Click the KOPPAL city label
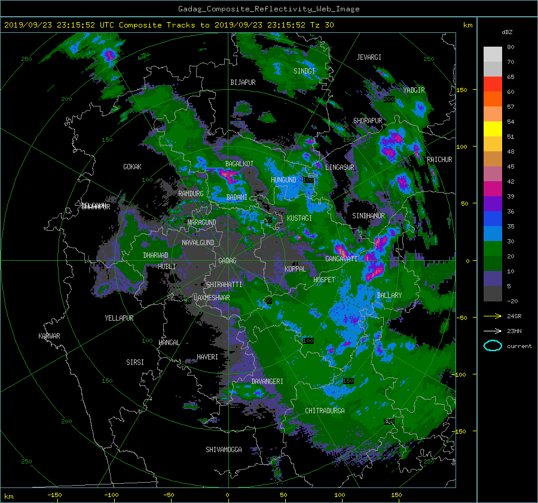 coord(295,269)
